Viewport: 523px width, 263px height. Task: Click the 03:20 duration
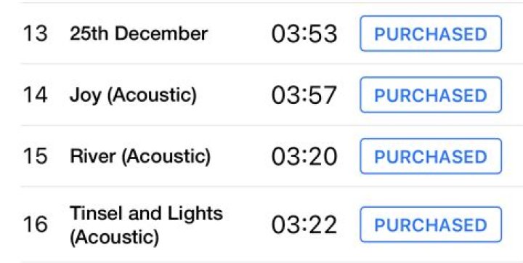(304, 156)
